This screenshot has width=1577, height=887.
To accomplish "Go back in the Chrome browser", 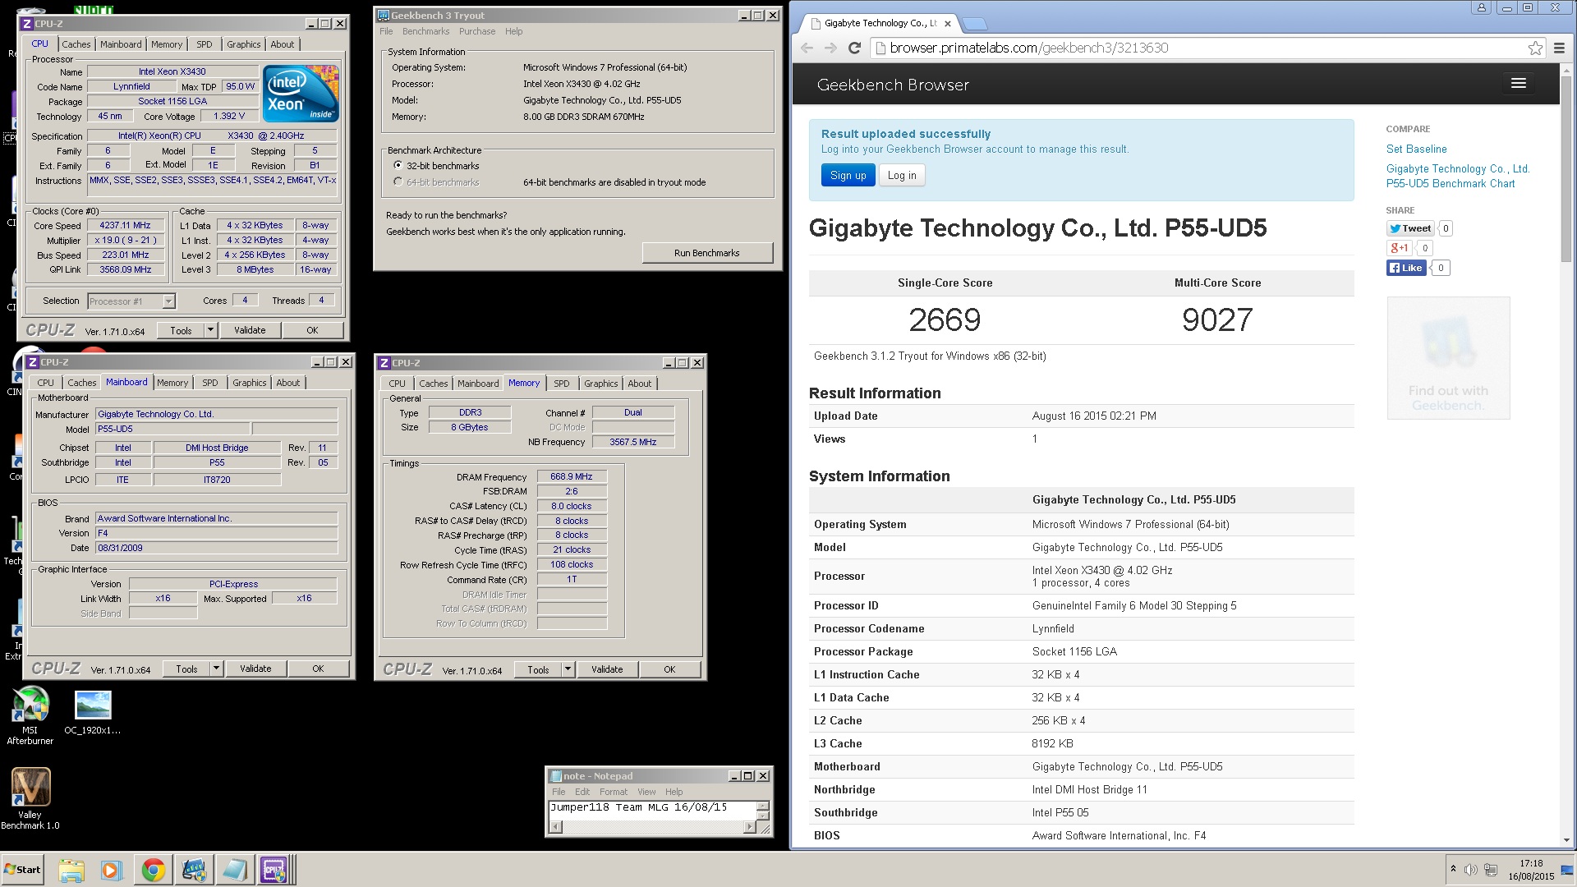I will pos(807,48).
